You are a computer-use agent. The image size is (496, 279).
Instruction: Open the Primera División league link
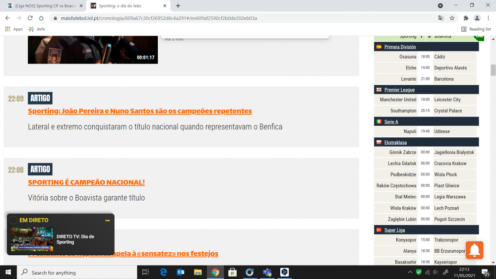coord(400,47)
